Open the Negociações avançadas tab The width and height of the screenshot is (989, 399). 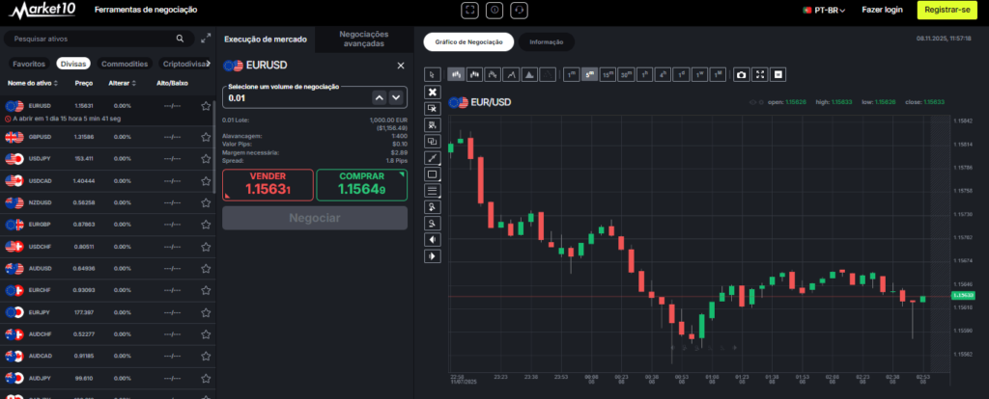[363, 39]
